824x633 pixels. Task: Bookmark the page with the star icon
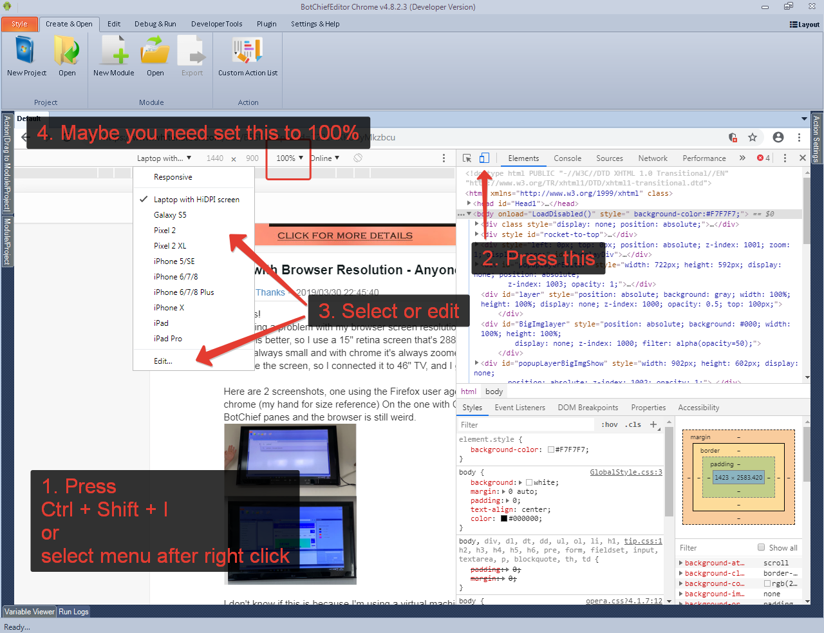pyautogui.click(x=752, y=137)
